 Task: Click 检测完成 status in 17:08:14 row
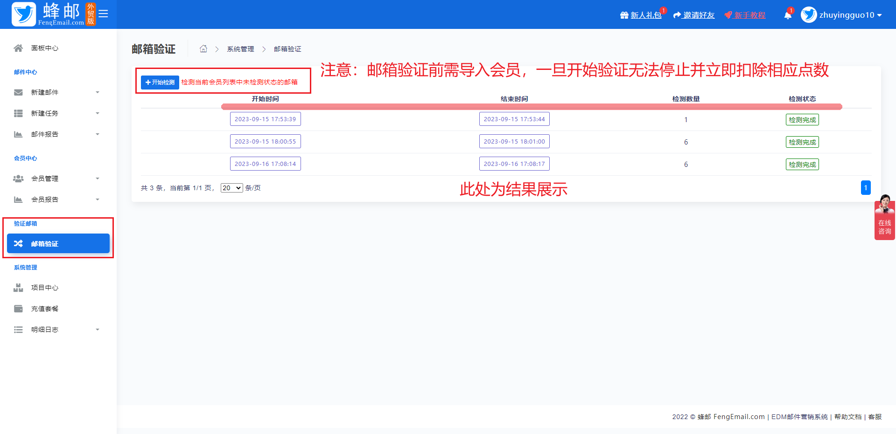tap(802, 165)
